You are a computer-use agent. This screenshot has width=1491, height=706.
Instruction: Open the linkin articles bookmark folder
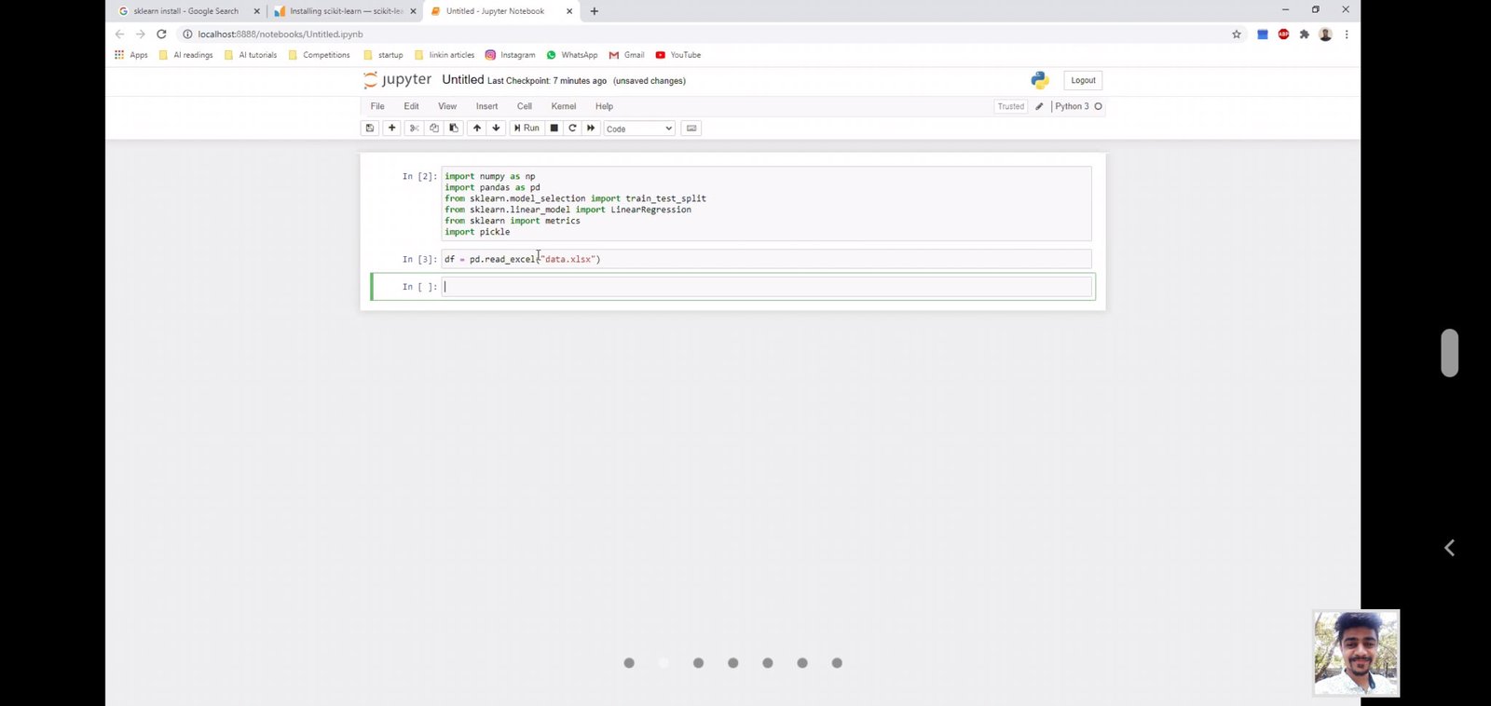tap(444, 55)
